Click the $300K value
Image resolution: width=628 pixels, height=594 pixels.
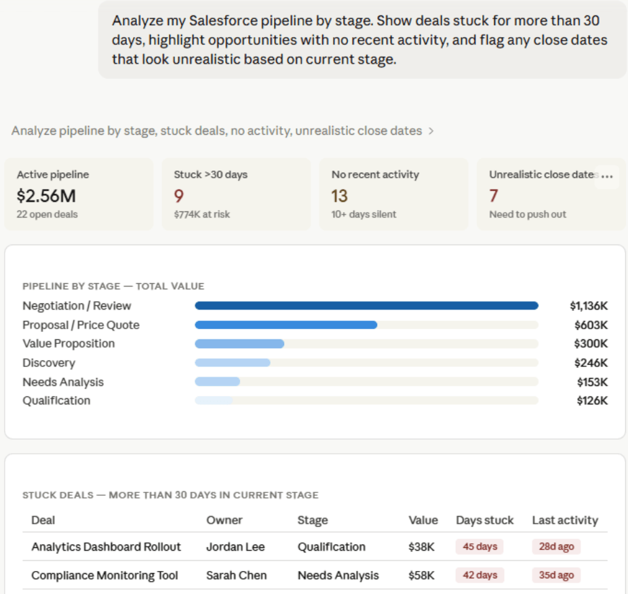tap(591, 343)
